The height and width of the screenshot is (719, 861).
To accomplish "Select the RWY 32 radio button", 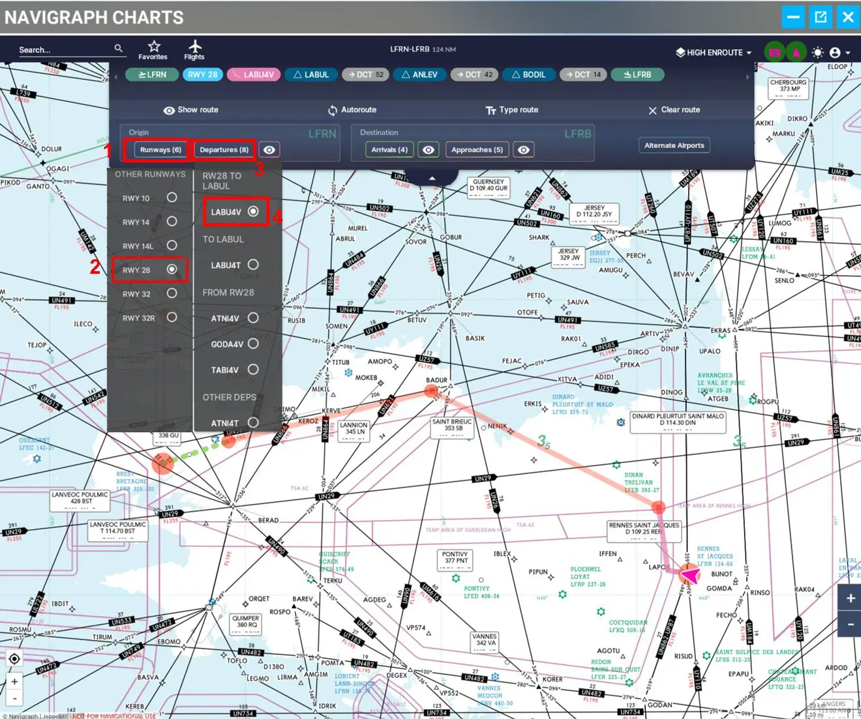I will click(172, 293).
